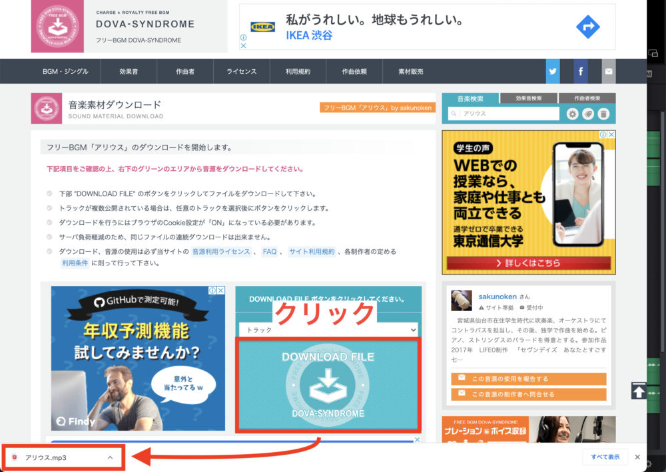
Task: Select the 音楽検索 tab
Action: (471, 98)
